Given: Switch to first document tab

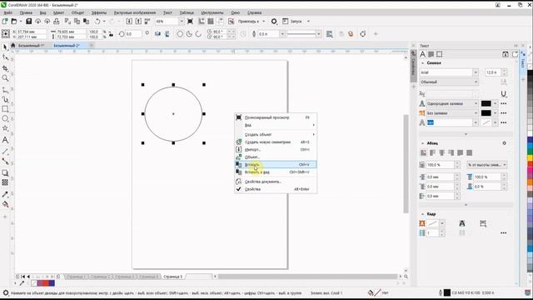Looking at the screenshot, I should (x=32, y=45).
